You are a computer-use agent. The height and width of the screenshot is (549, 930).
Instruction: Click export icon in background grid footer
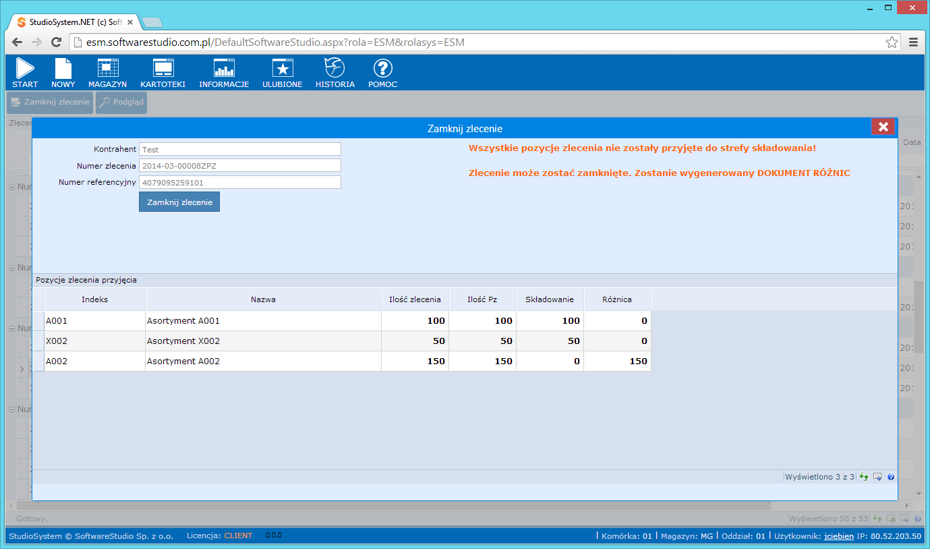904,519
